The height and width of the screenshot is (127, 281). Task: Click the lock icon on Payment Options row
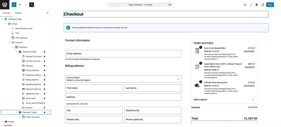pos(44,89)
